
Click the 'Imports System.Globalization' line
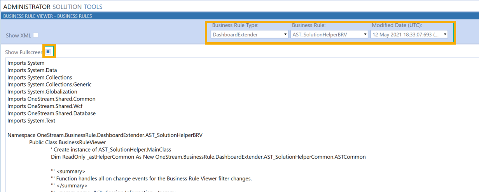(x=42, y=92)
